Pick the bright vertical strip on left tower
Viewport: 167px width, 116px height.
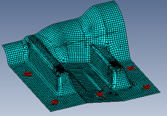[61, 84]
